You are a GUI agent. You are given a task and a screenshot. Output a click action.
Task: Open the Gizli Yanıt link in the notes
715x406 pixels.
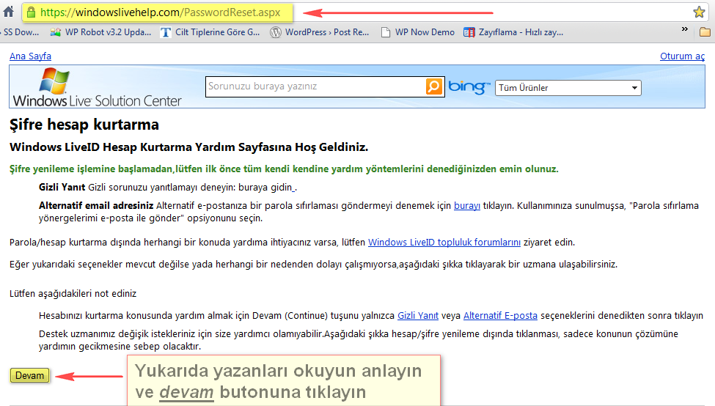tap(418, 315)
